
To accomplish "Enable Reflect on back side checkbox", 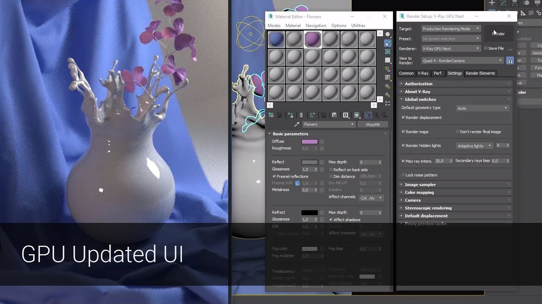I will tap(331, 170).
